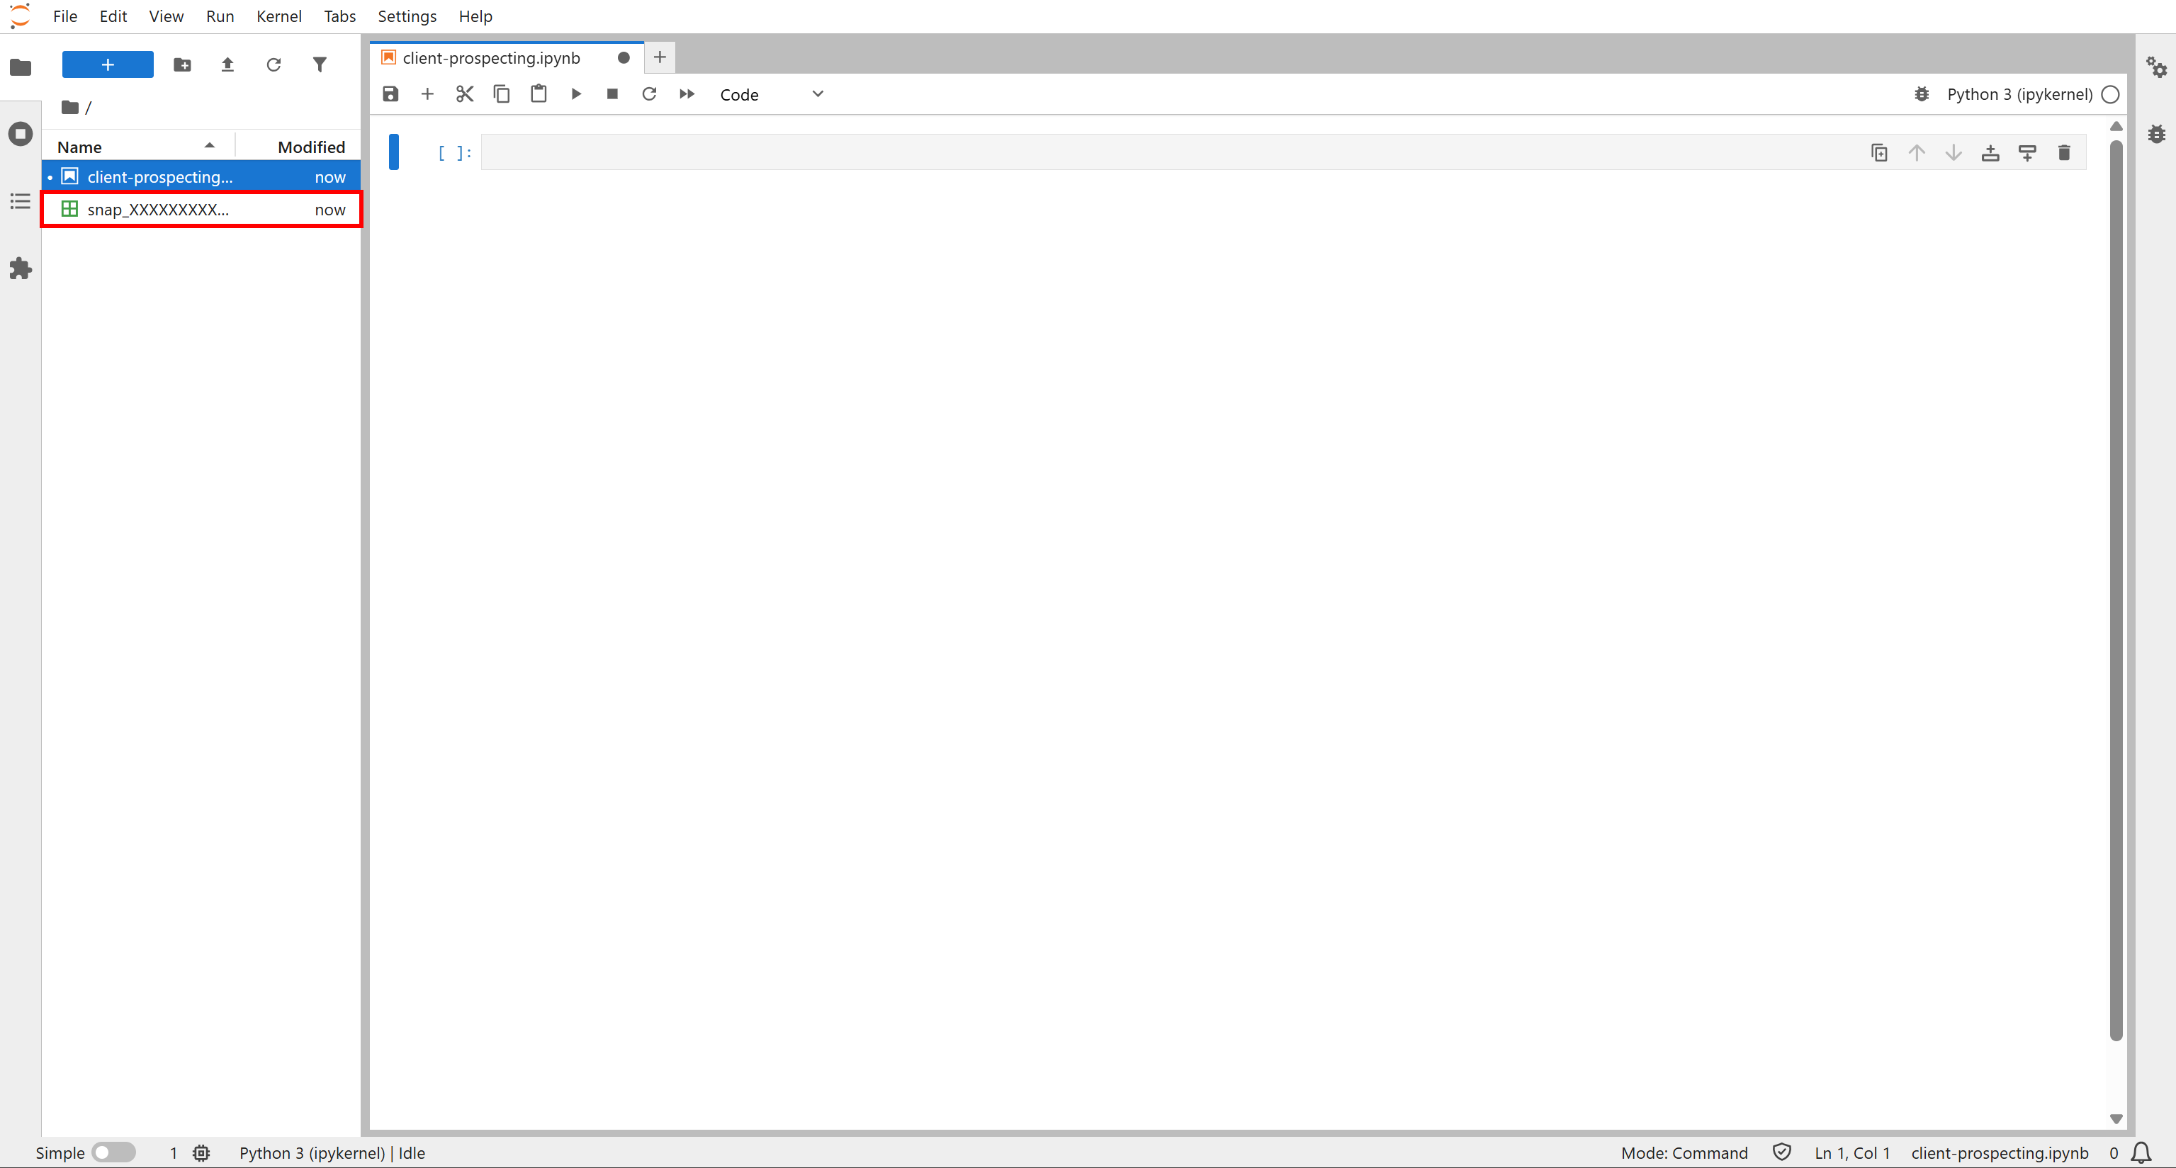
Task: Toggle Simple interface mode
Action: click(x=115, y=1152)
